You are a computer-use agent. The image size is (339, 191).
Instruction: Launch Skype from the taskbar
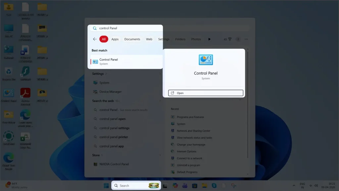click(x=214, y=185)
